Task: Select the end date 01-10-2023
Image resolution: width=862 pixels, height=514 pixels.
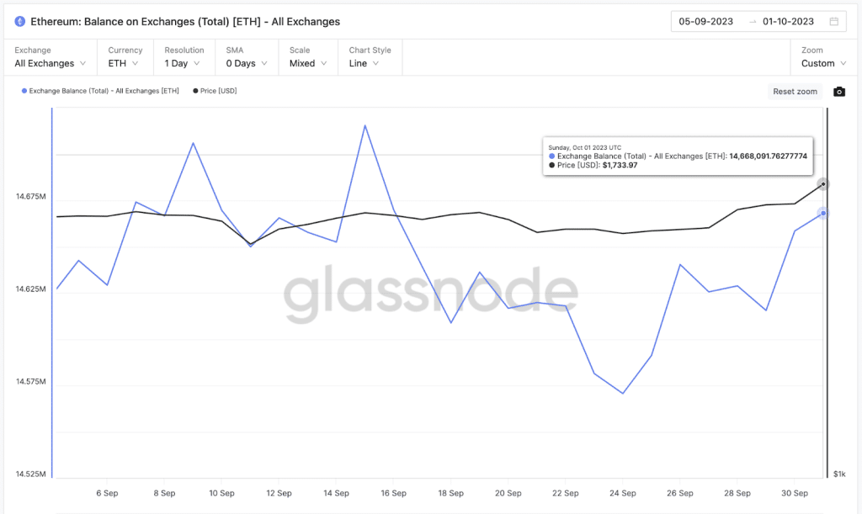Action: click(x=786, y=21)
